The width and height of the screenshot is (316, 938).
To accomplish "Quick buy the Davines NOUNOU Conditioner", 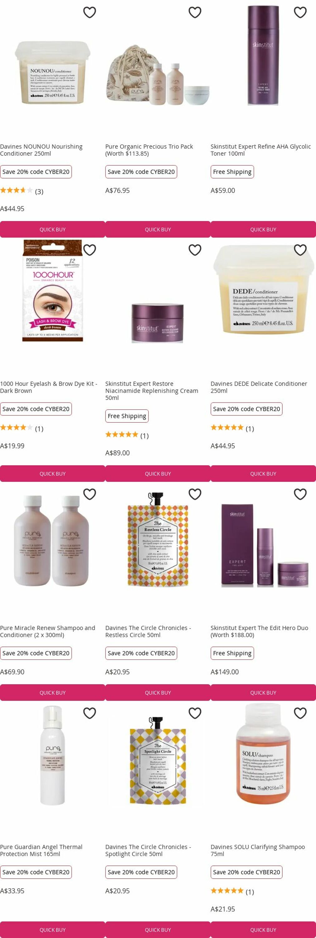I will pos(53,229).
